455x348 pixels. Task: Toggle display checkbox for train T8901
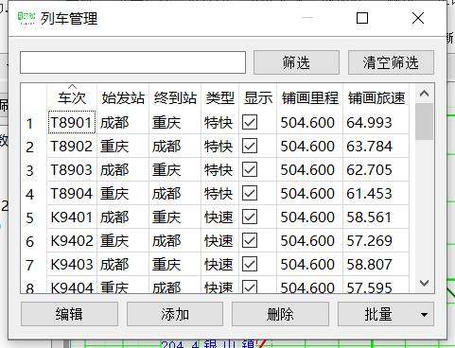pos(250,122)
